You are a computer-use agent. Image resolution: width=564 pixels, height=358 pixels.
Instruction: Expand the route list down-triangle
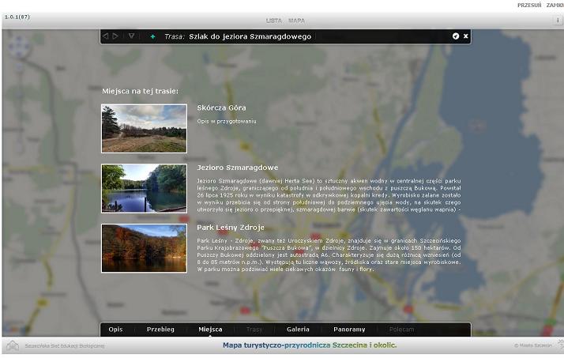point(131,36)
